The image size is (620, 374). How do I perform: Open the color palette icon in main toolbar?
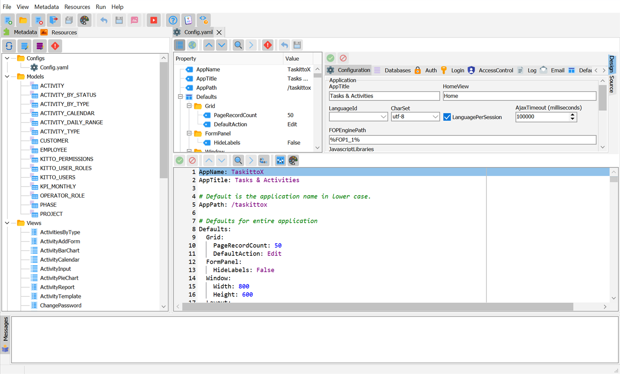(84, 20)
